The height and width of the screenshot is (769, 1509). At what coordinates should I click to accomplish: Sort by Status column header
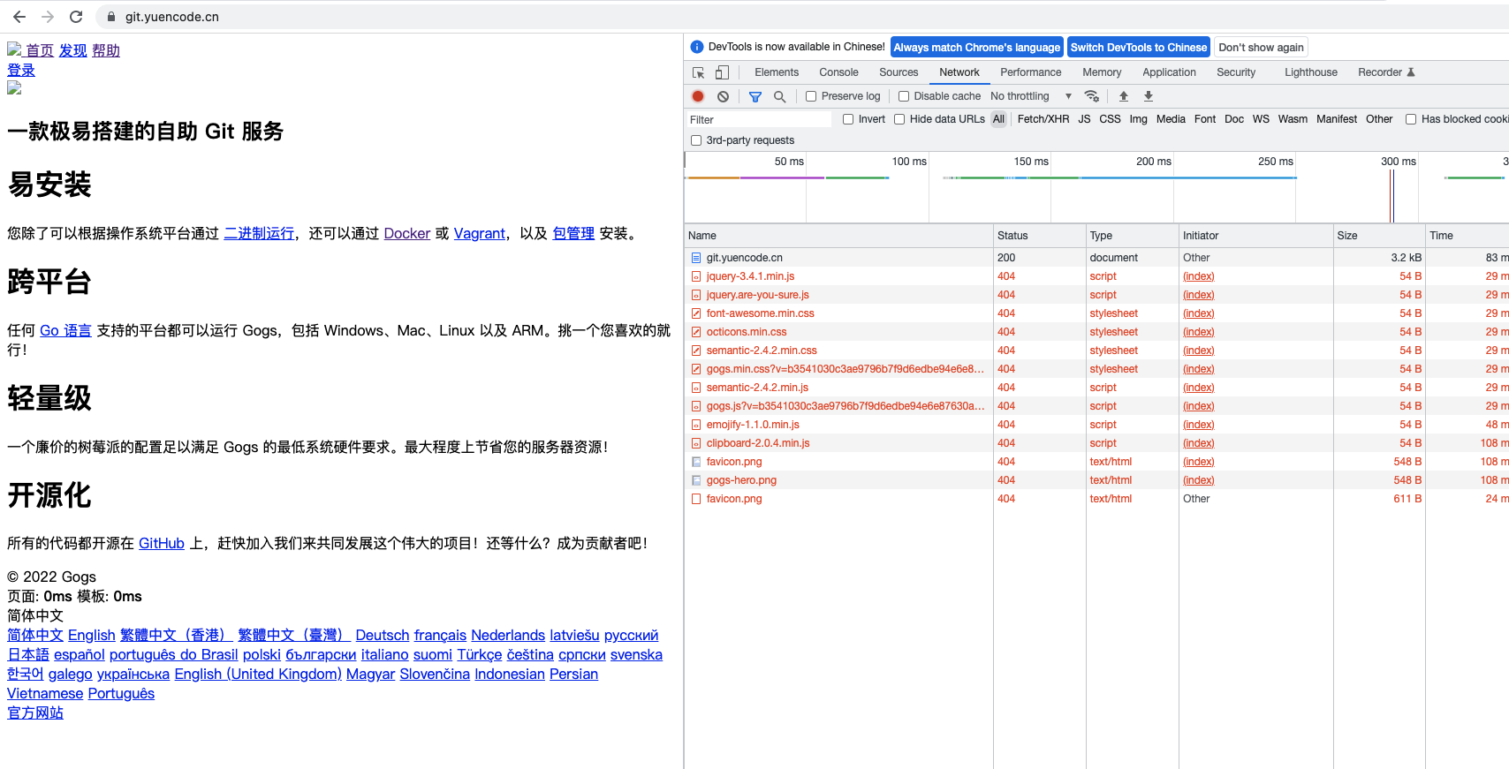[1040, 236]
